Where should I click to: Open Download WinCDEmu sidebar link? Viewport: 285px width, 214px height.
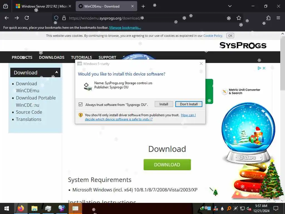28,87
